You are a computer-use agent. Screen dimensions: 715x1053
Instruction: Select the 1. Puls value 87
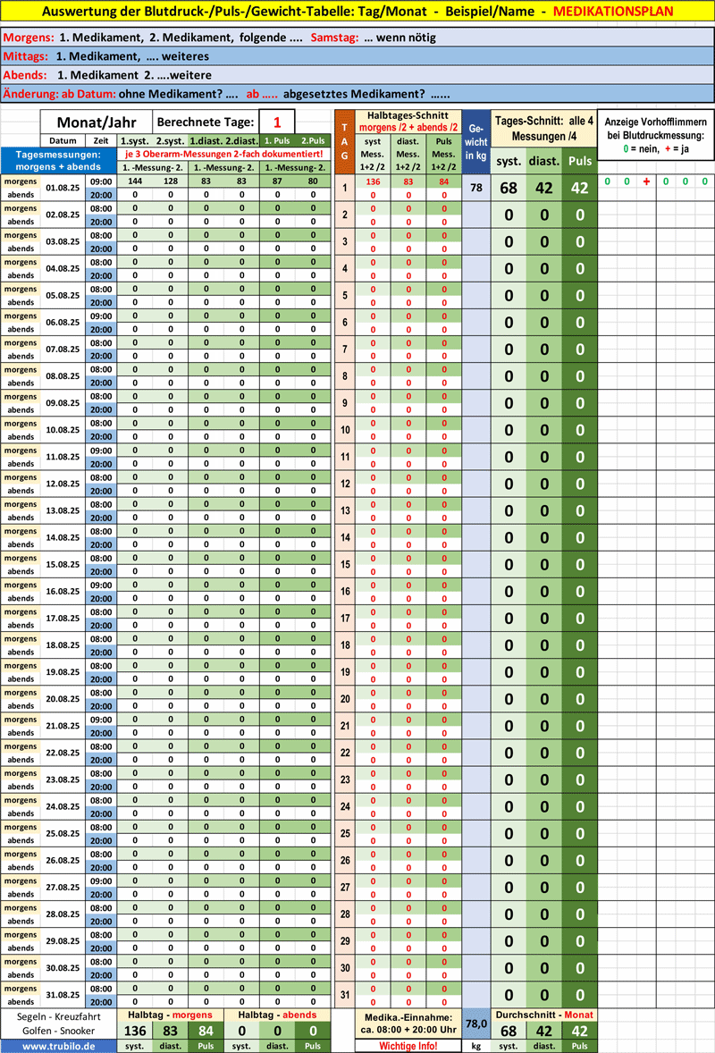point(277,181)
